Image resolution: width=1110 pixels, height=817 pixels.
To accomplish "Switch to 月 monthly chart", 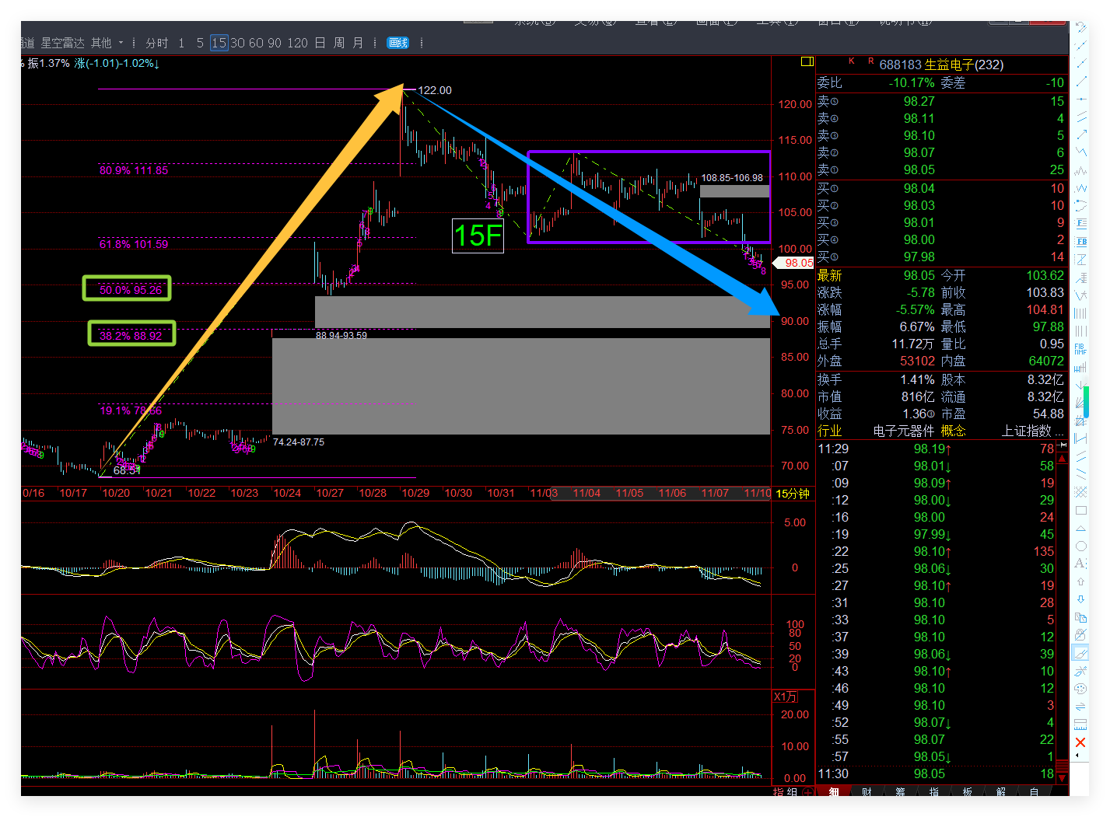I will click(358, 43).
